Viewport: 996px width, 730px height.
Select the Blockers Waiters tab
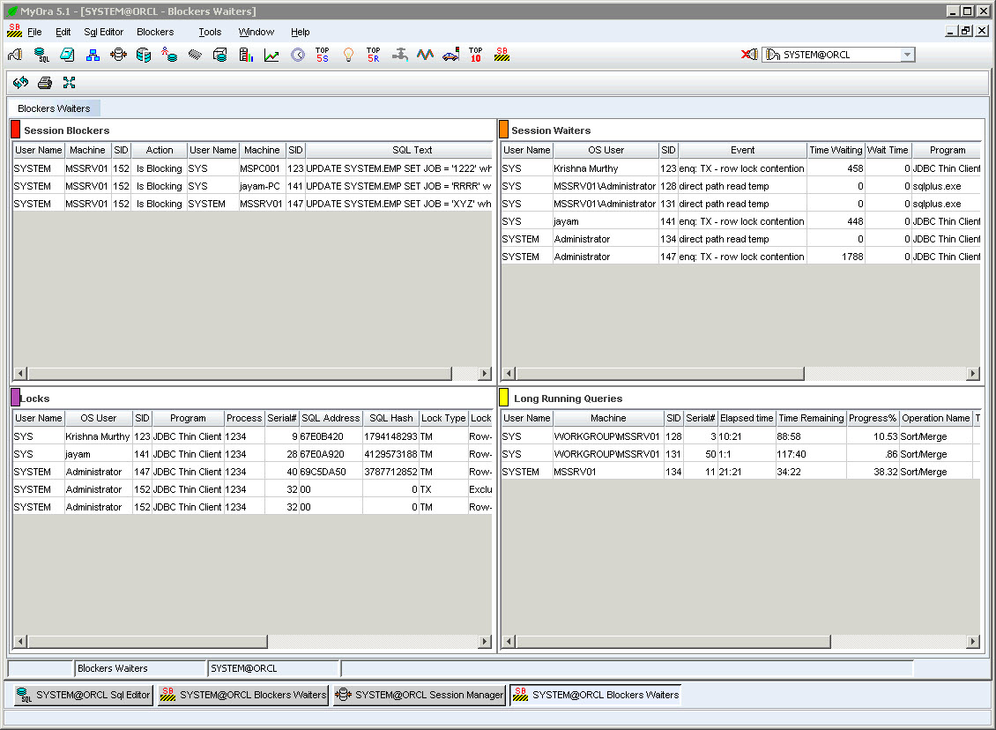click(x=55, y=108)
